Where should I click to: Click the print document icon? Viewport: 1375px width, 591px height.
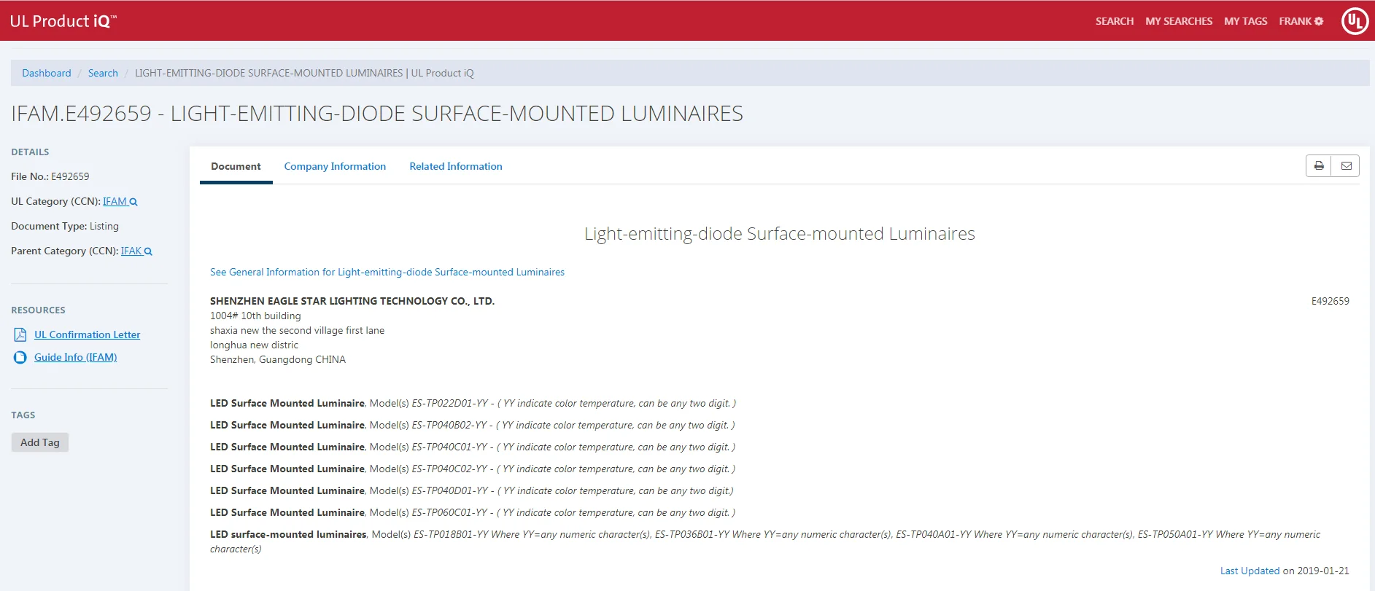click(1318, 166)
